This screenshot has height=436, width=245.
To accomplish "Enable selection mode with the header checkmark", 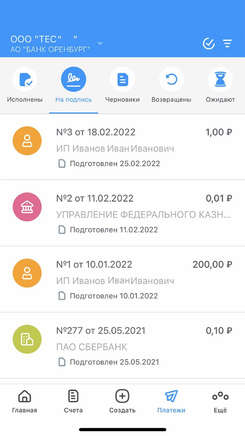I will [x=208, y=43].
